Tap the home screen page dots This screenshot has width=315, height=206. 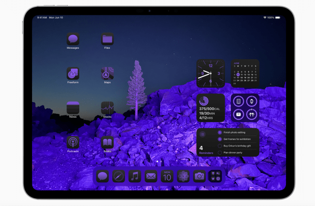click(159, 161)
